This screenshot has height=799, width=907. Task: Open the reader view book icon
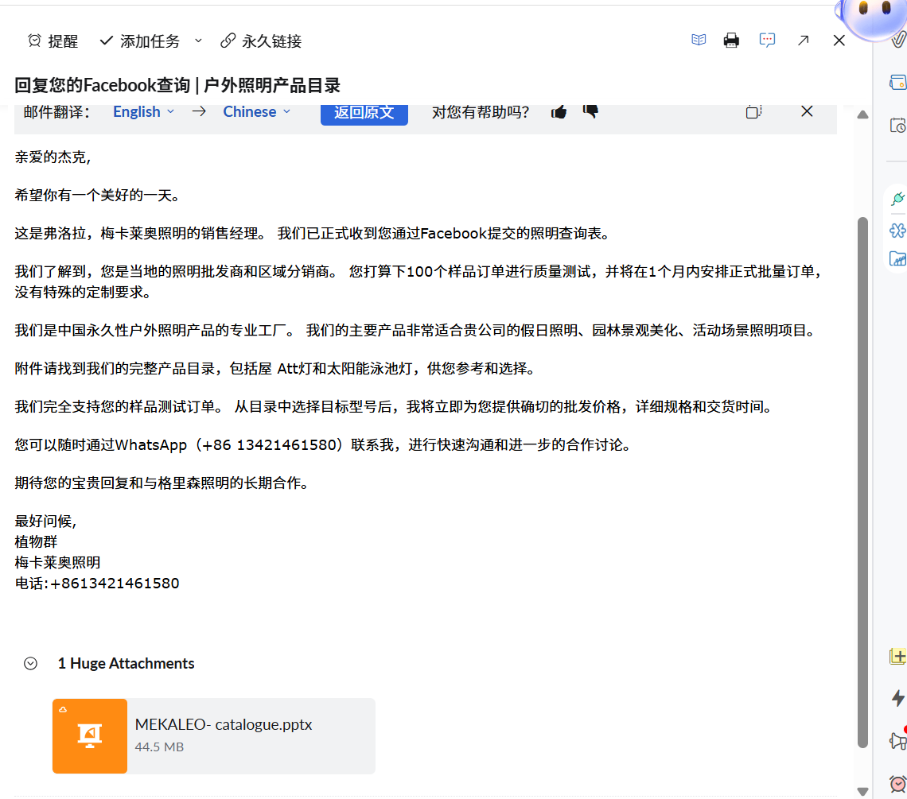[x=699, y=40]
